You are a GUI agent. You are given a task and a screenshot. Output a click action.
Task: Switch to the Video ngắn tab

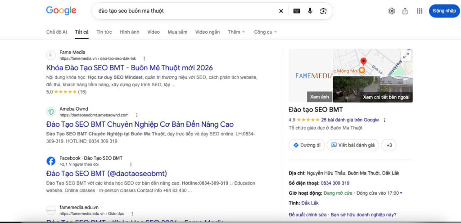208,32
